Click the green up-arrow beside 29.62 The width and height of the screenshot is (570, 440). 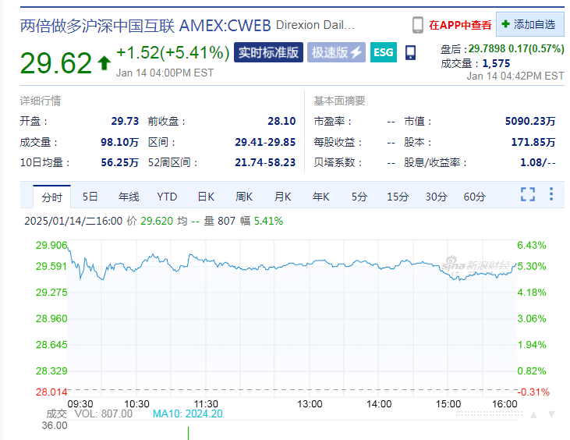104,63
